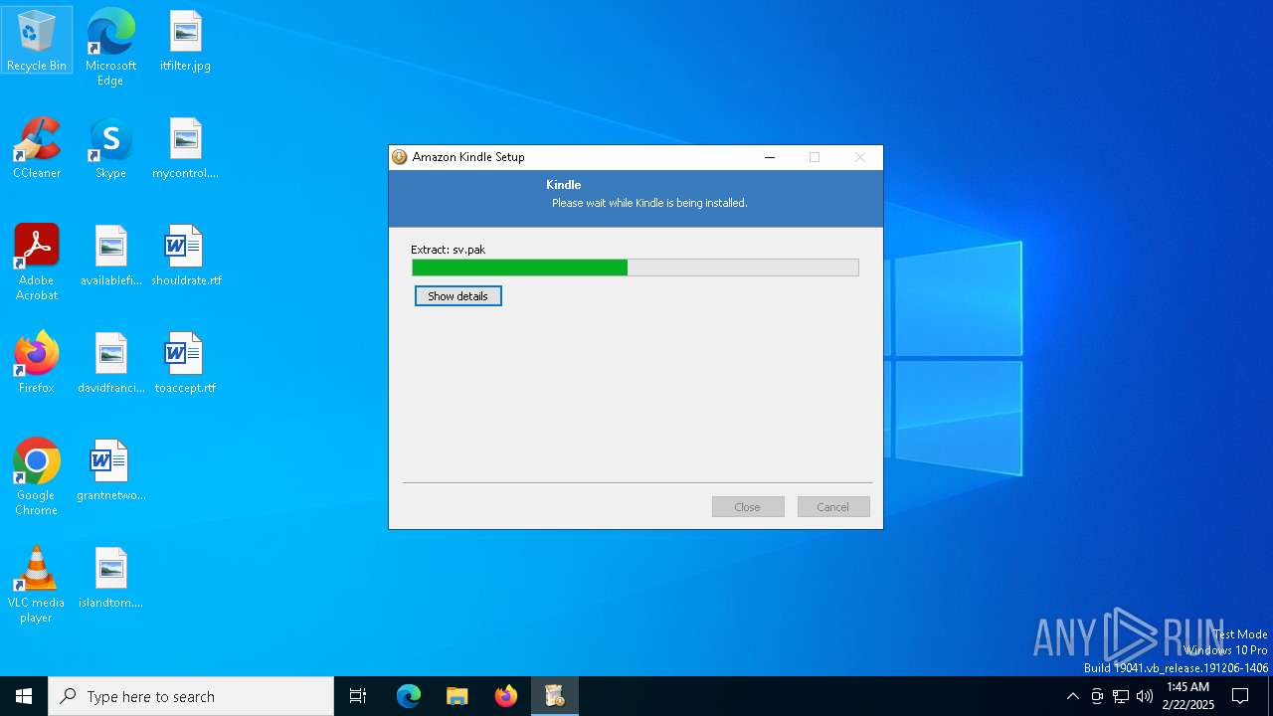Open the clock and date flyout
Viewport: 1273px width, 716px height.
pyautogui.click(x=1187, y=696)
